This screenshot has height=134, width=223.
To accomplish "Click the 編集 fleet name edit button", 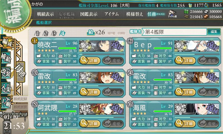I will pyautogui.click(x=214, y=32).
